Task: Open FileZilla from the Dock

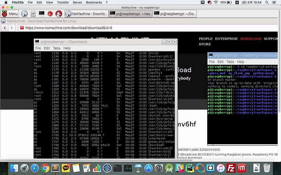Action: coord(231,168)
